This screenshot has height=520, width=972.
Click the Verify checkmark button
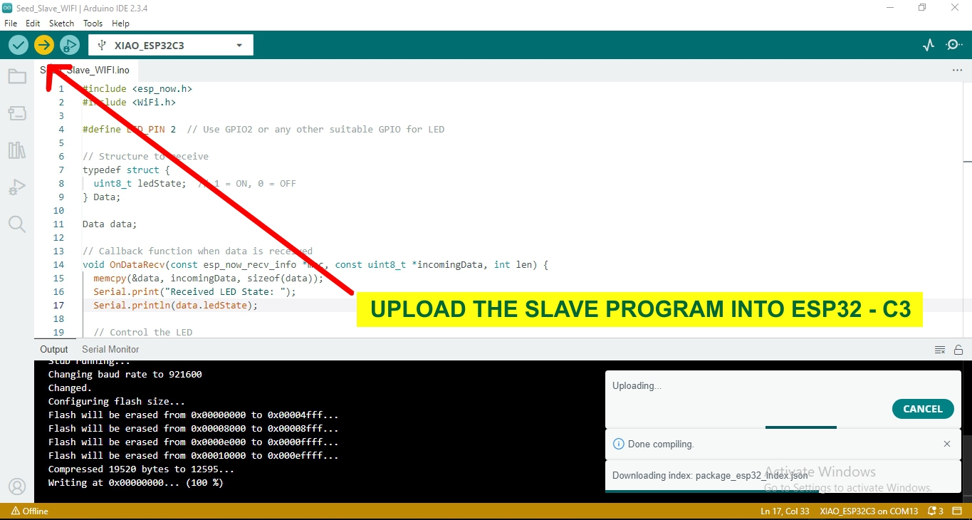pos(19,46)
